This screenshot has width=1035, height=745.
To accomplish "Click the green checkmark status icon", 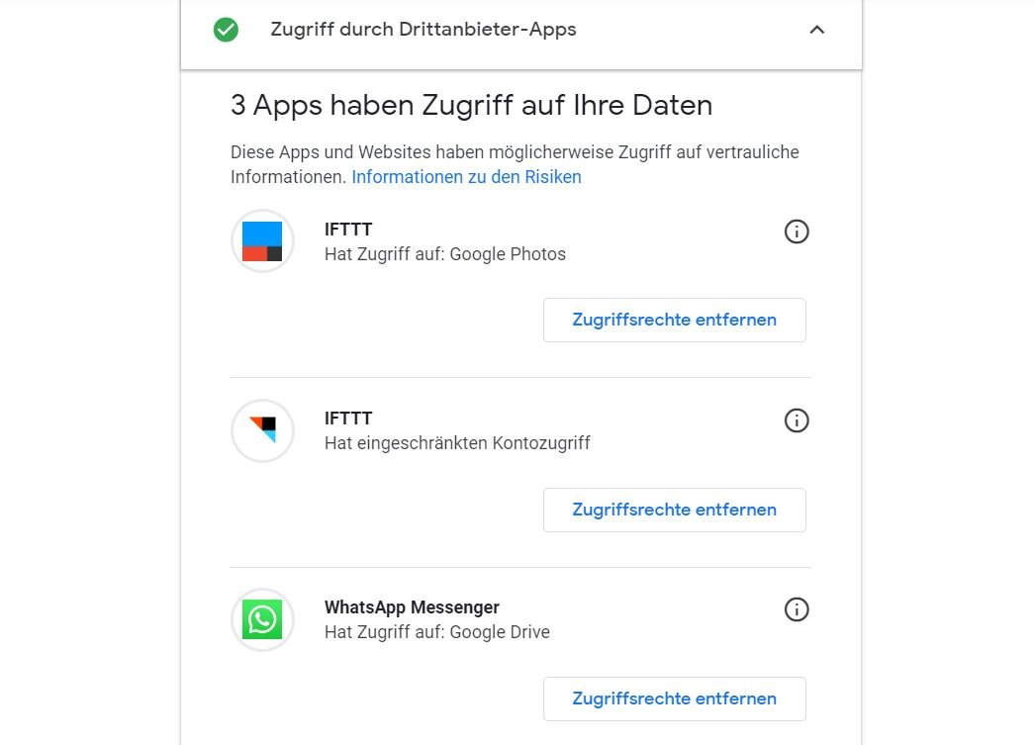I will pyautogui.click(x=226, y=30).
